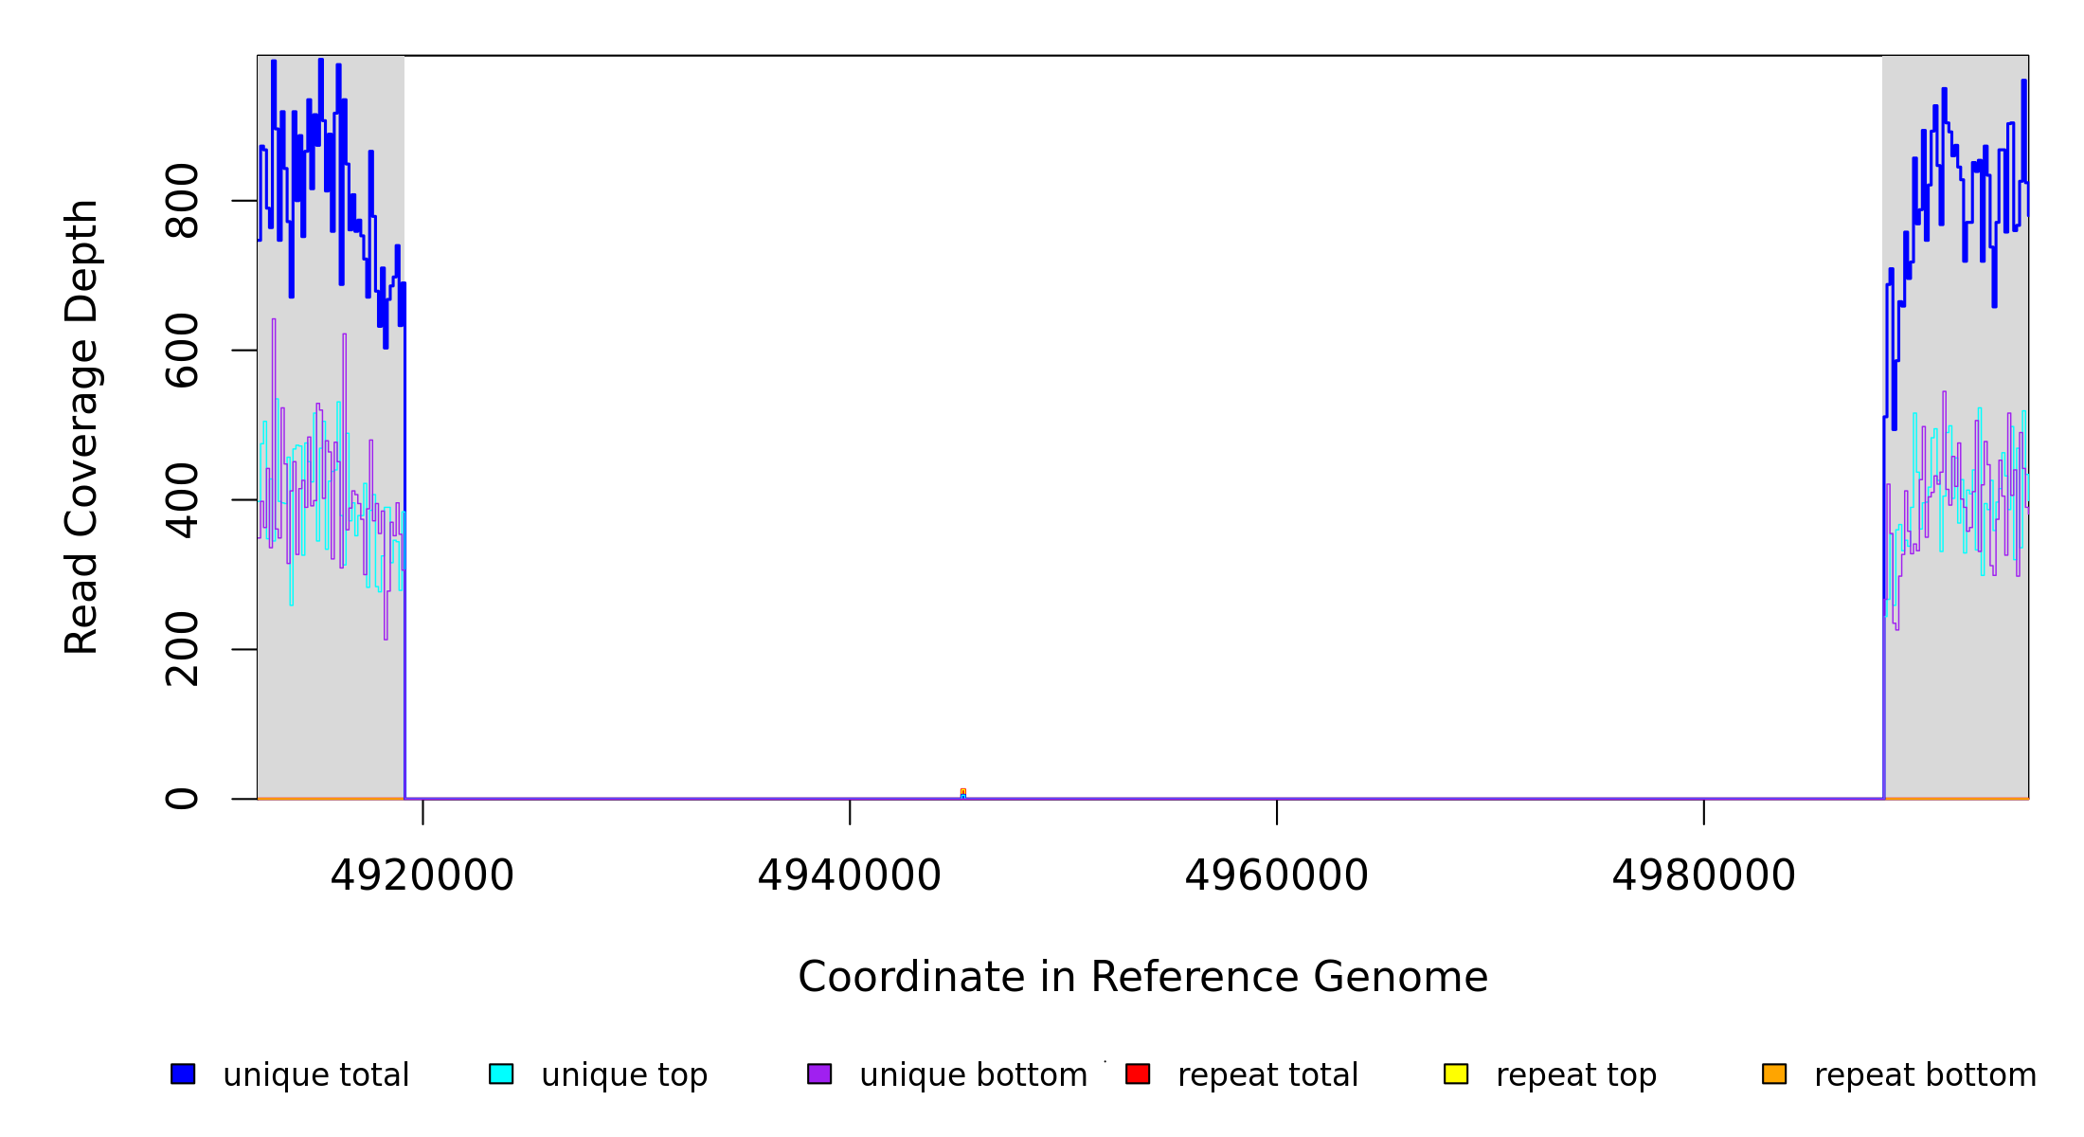This screenshot has width=2084, height=1137.
Task: Click the 800 y-axis tick label
Action: (x=182, y=201)
